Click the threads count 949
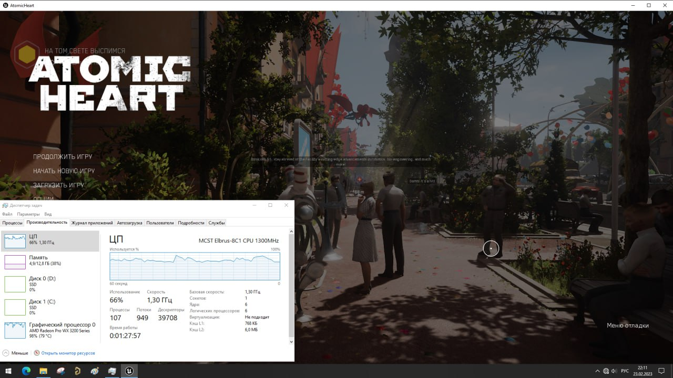This screenshot has height=378, width=673. click(142, 318)
